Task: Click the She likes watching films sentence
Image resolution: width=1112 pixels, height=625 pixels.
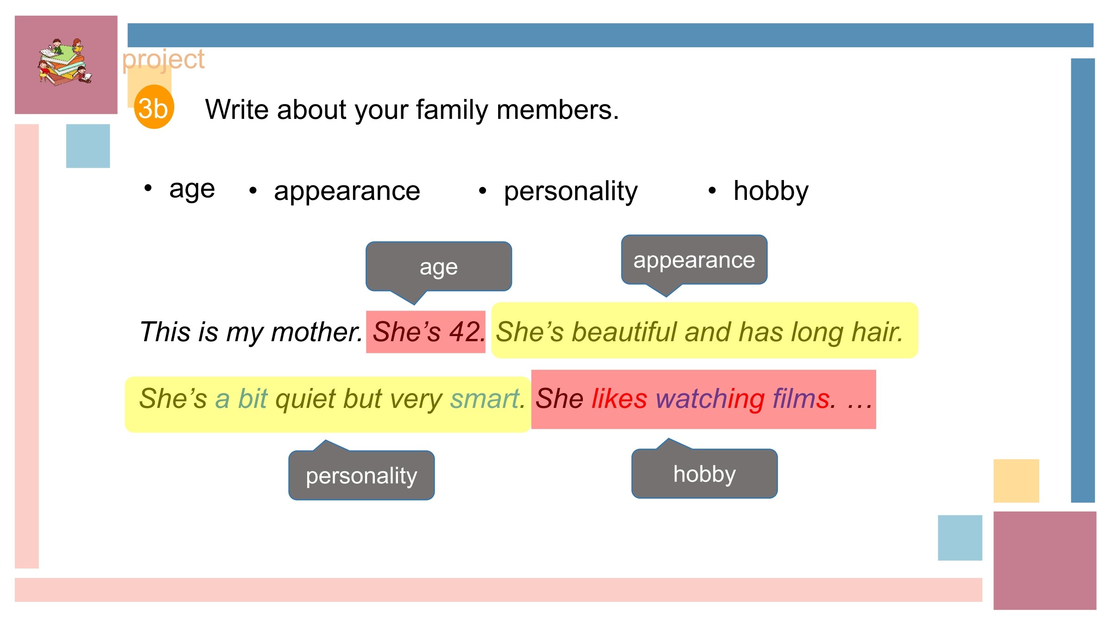Action: coord(703,400)
